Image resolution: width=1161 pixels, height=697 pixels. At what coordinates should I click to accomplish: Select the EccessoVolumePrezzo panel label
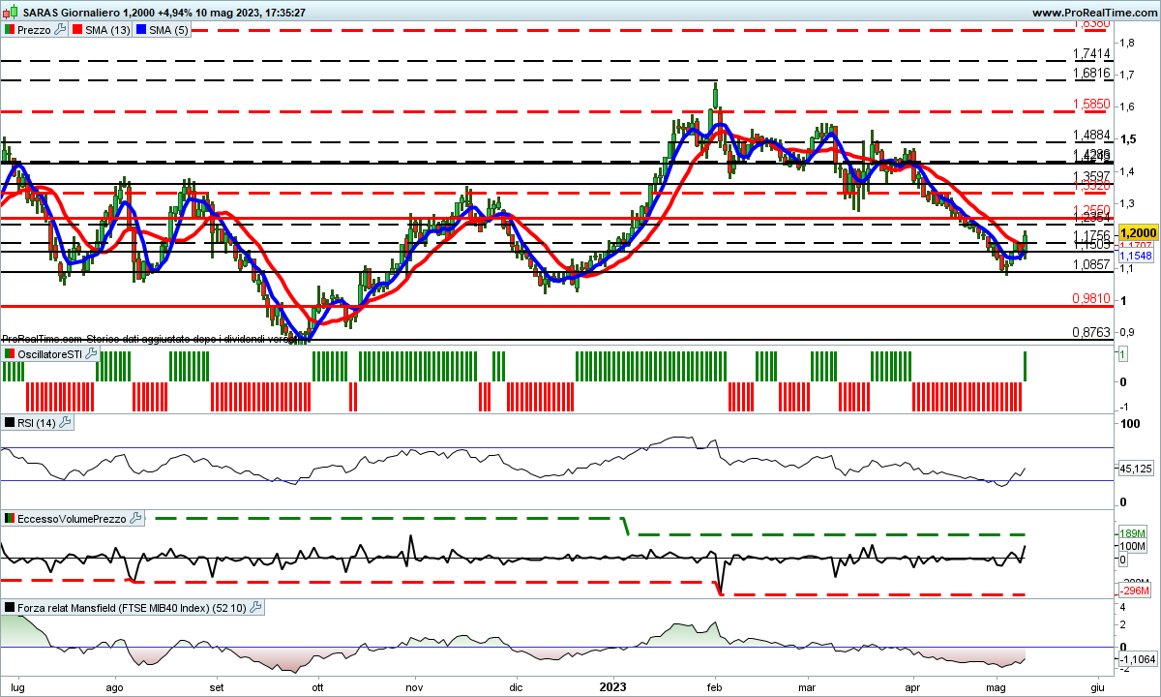tap(73, 519)
